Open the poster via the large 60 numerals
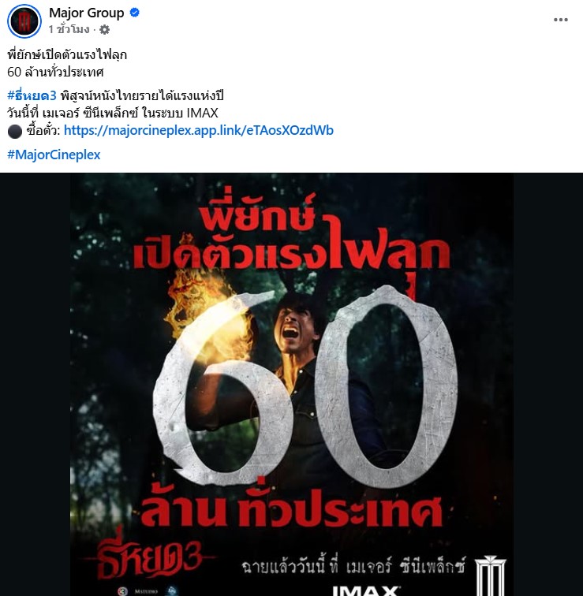Image resolution: width=583 pixels, height=596 pixels. click(305, 388)
